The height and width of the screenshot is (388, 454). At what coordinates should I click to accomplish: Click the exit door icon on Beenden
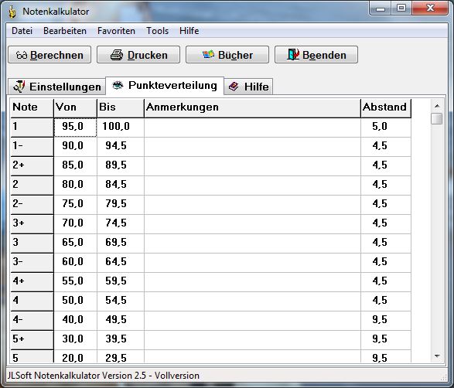click(293, 54)
